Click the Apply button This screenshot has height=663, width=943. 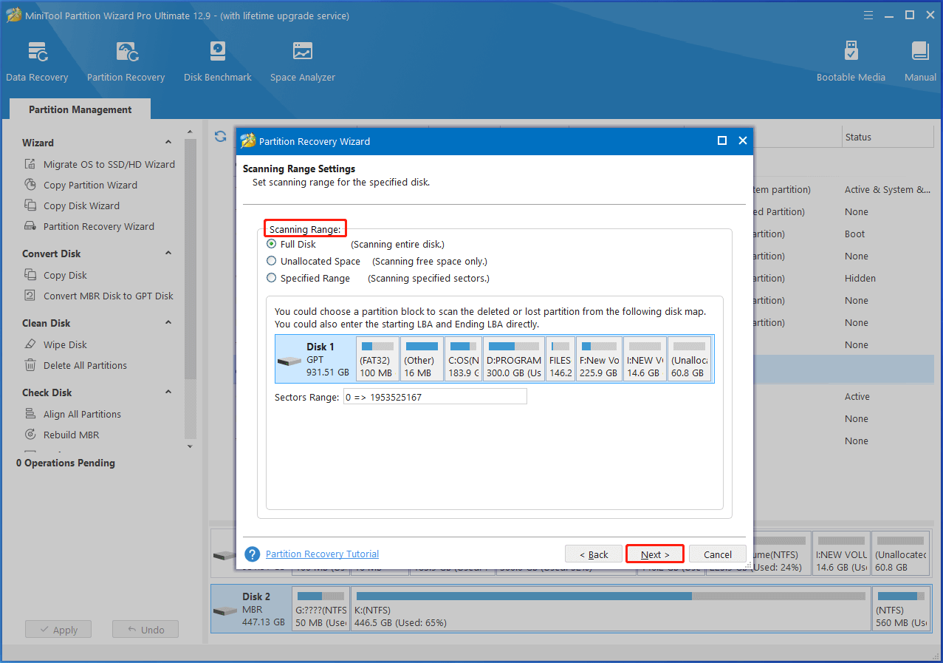click(x=58, y=630)
